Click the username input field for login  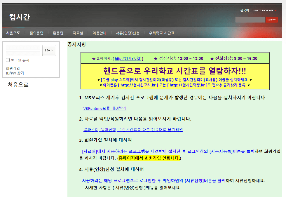pos(23,47)
